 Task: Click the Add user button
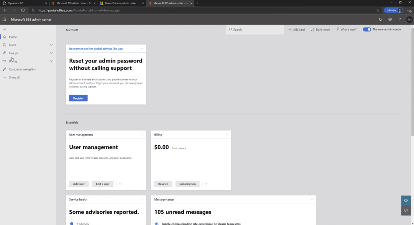pos(79,184)
